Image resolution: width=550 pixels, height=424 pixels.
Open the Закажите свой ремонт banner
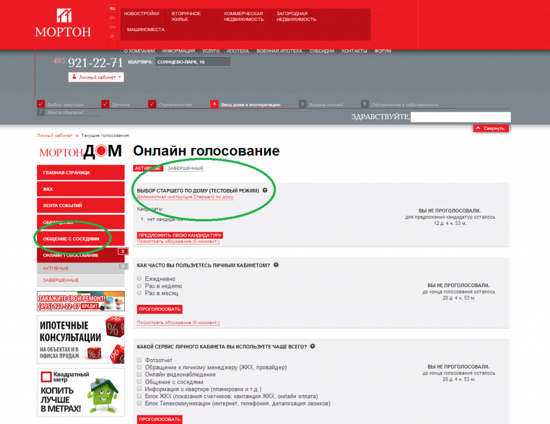(x=81, y=301)
